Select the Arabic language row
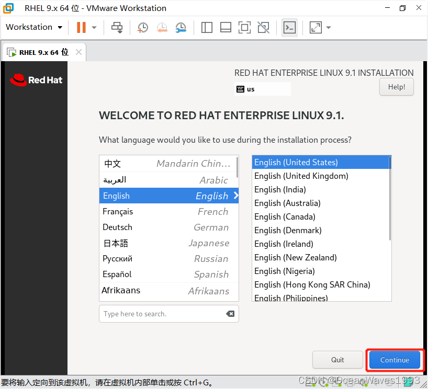This screenshot has height=389, width=428. [167, 180]
